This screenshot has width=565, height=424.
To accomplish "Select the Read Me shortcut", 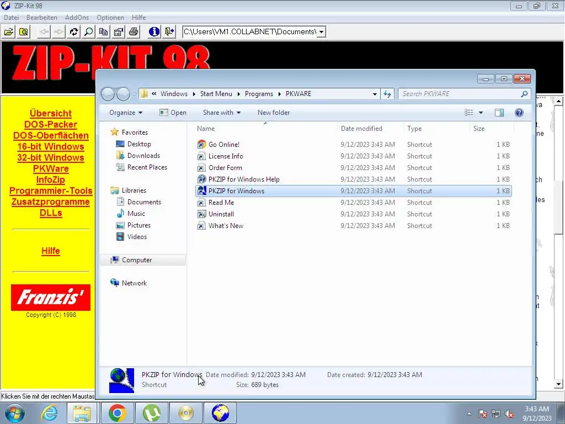I will coord(353,203).
